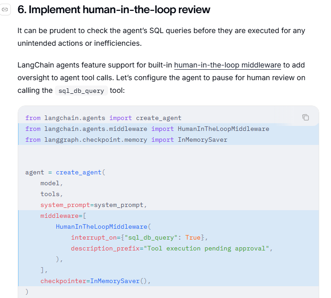The width and height of the screenshot is (331, 298).
Task: Click the line "from langchain.agents import create_agent"
Action: click(103, 118)
